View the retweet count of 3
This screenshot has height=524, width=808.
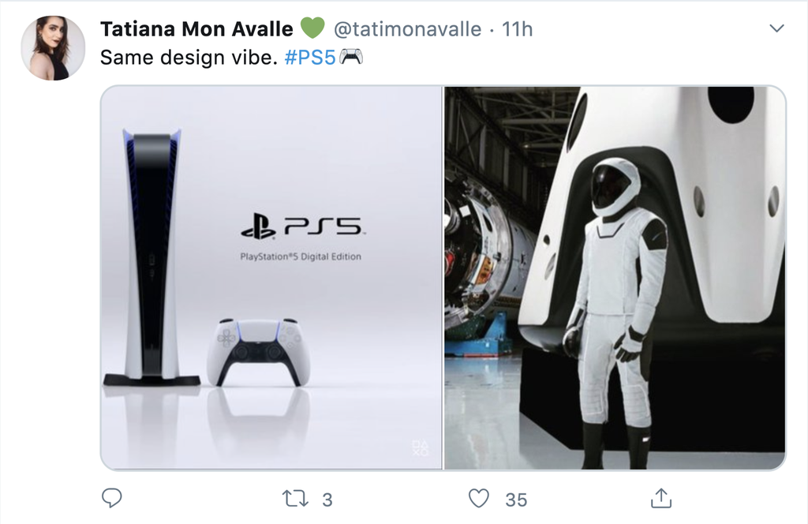click(x=327, y=499)
